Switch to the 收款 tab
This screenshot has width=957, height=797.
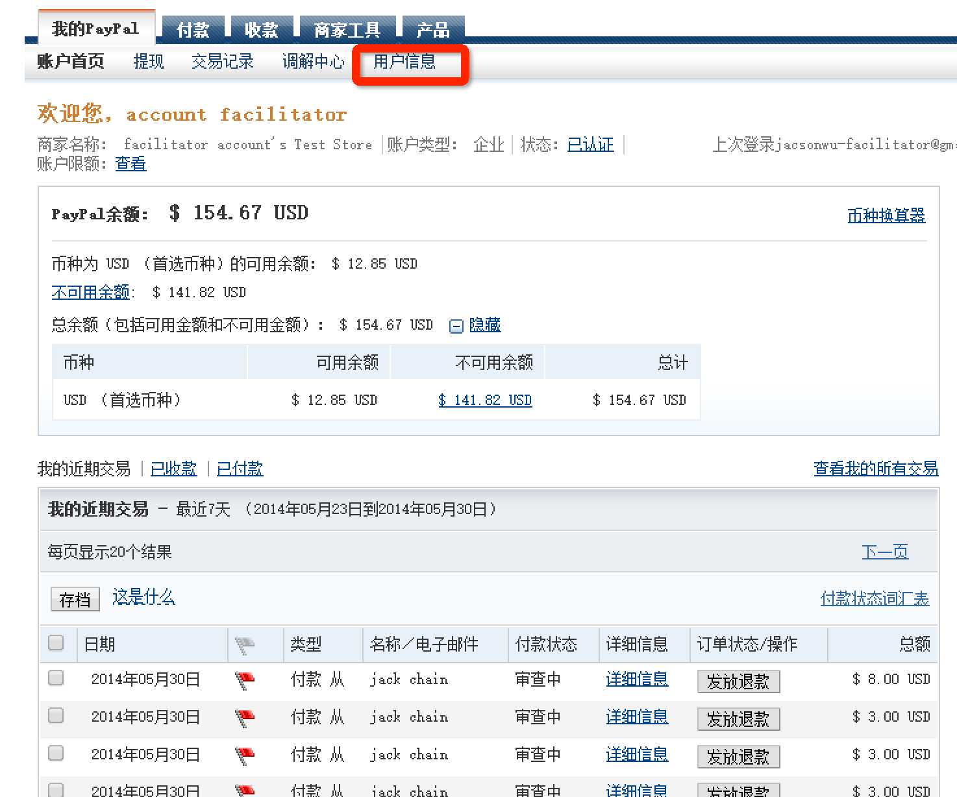click(262, 30)
